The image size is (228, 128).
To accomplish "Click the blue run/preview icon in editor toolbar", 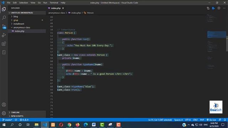I will pos(213,8).
